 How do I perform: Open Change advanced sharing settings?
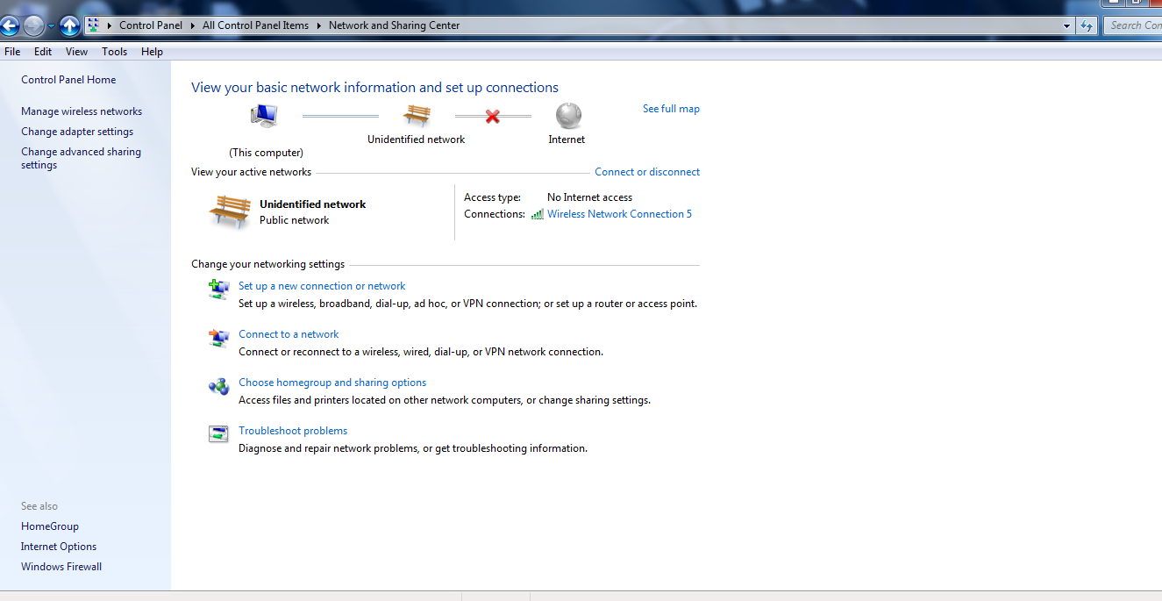click(81, 158)
